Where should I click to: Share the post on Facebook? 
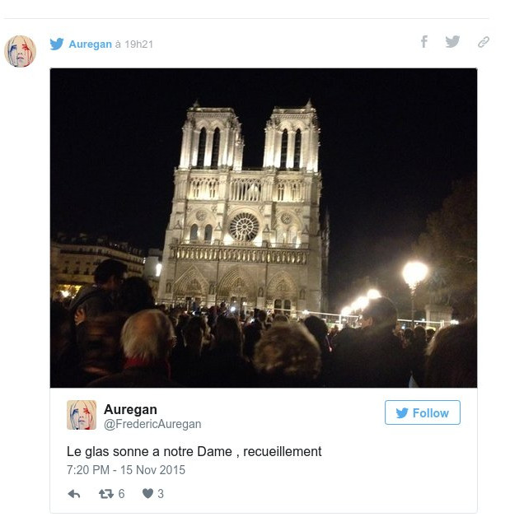[x=423, y=42]
